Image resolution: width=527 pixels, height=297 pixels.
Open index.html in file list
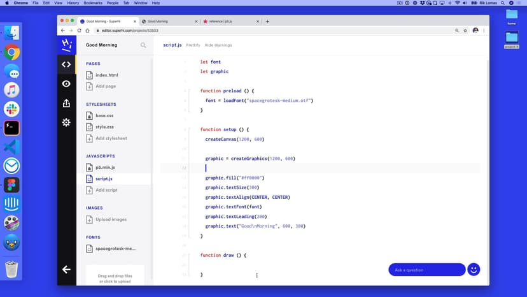coord(106,75)
